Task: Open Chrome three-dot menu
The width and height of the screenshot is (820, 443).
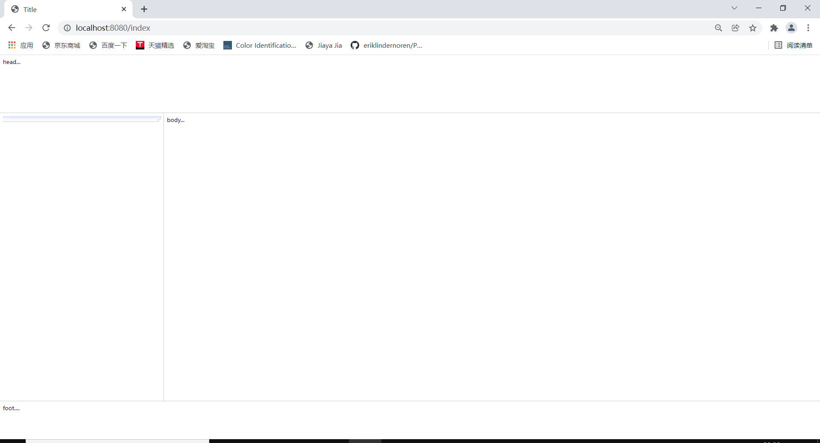Action: 808,28
